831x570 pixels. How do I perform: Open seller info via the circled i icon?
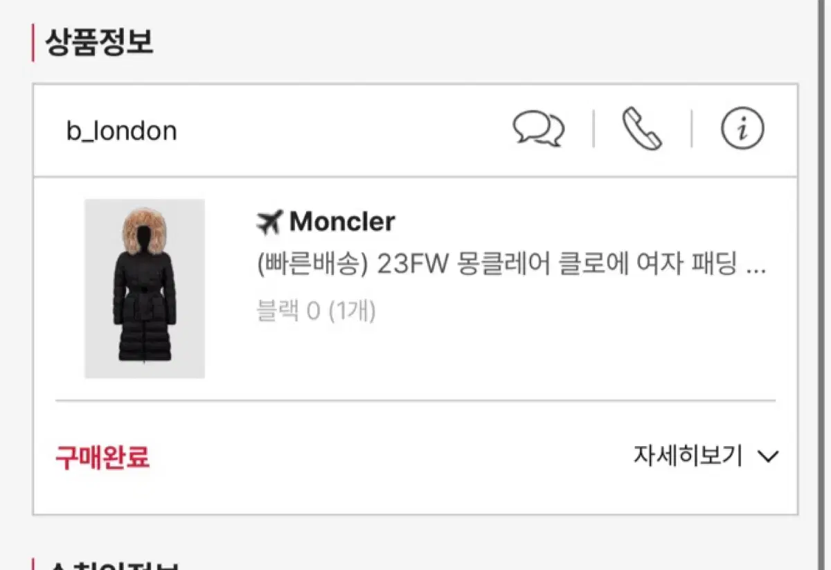click(742, 130)
